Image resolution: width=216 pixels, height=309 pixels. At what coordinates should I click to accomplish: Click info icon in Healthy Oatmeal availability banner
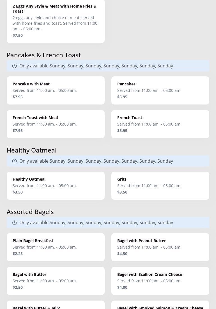15,161
